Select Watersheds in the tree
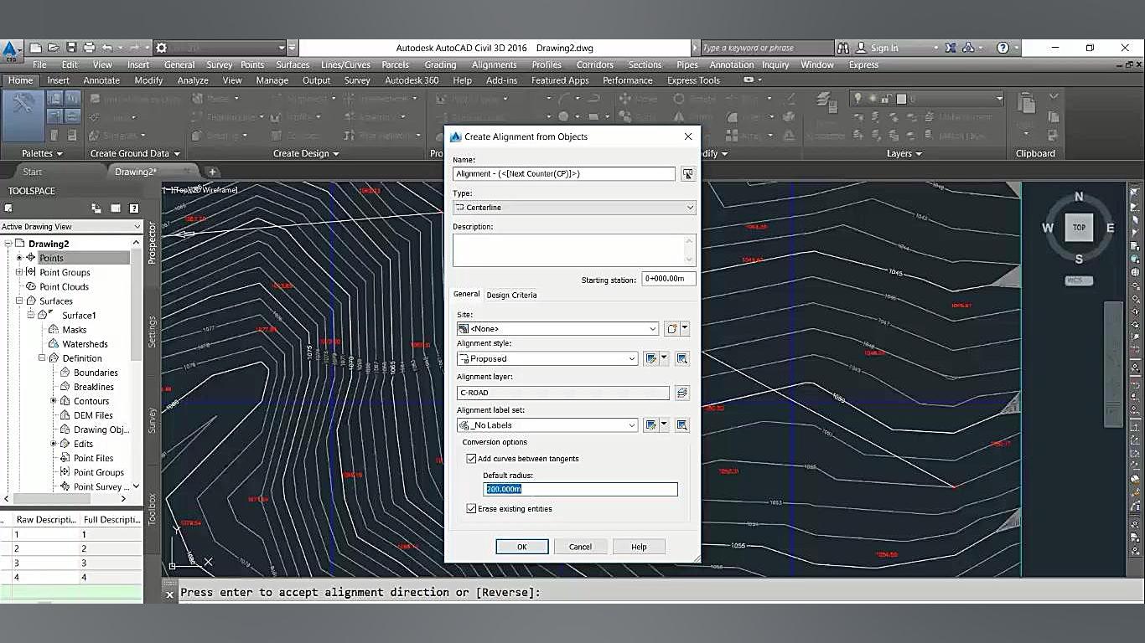1145x643 pixels. pos(85,344)
